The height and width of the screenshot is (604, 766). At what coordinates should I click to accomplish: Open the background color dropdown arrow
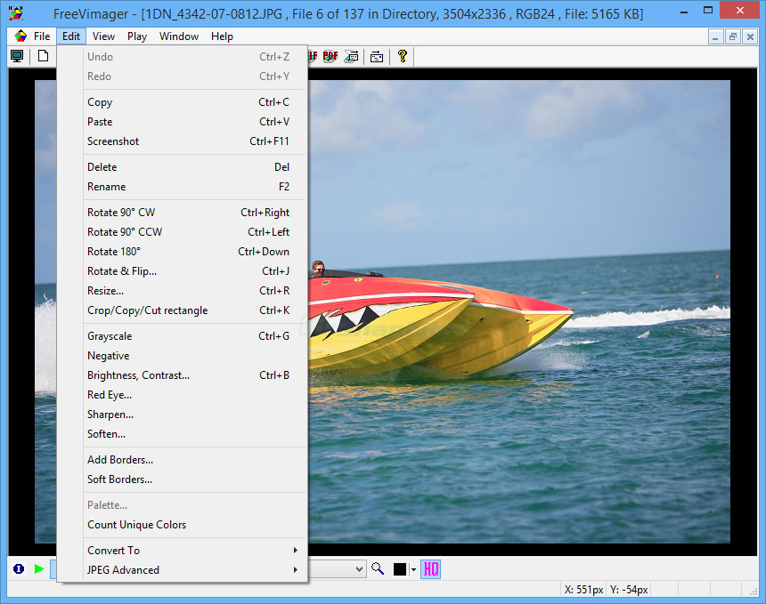[x=413, y=569]
